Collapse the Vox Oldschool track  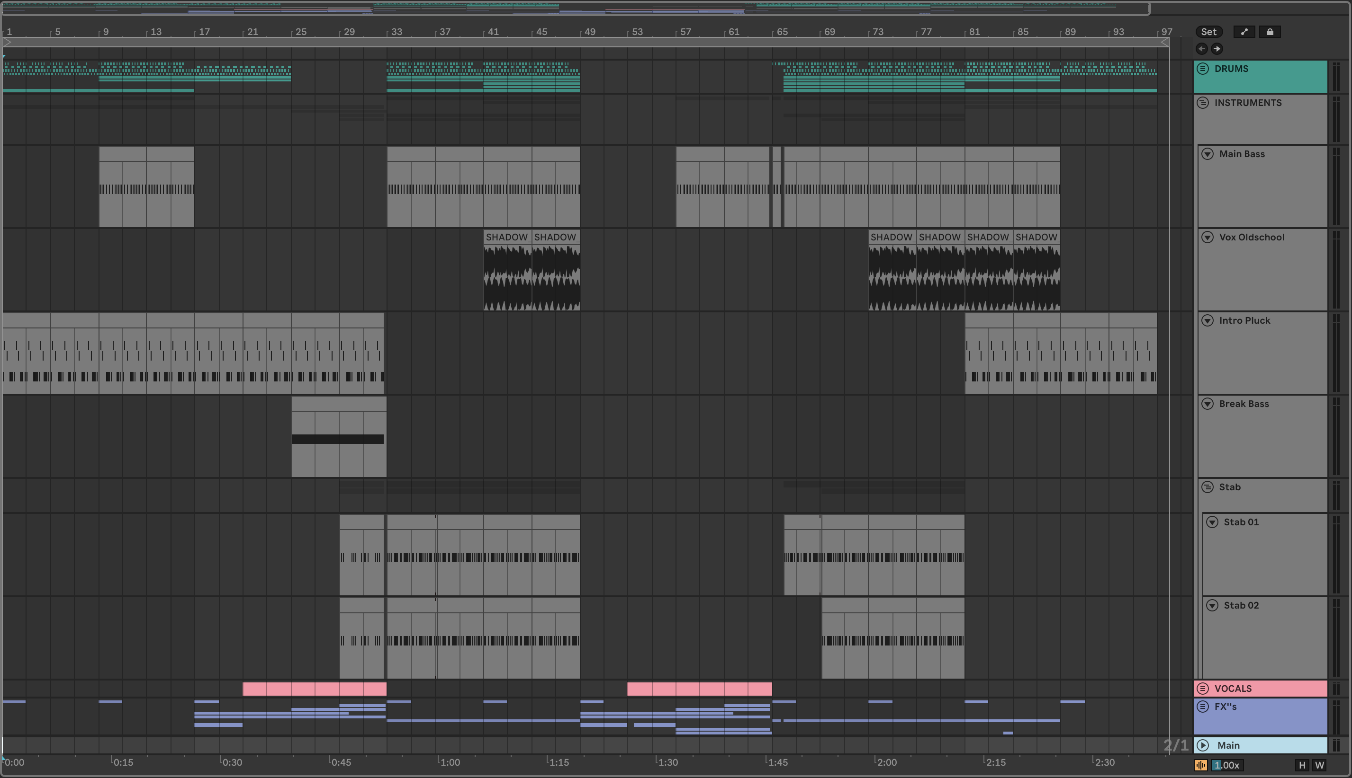1208,237
